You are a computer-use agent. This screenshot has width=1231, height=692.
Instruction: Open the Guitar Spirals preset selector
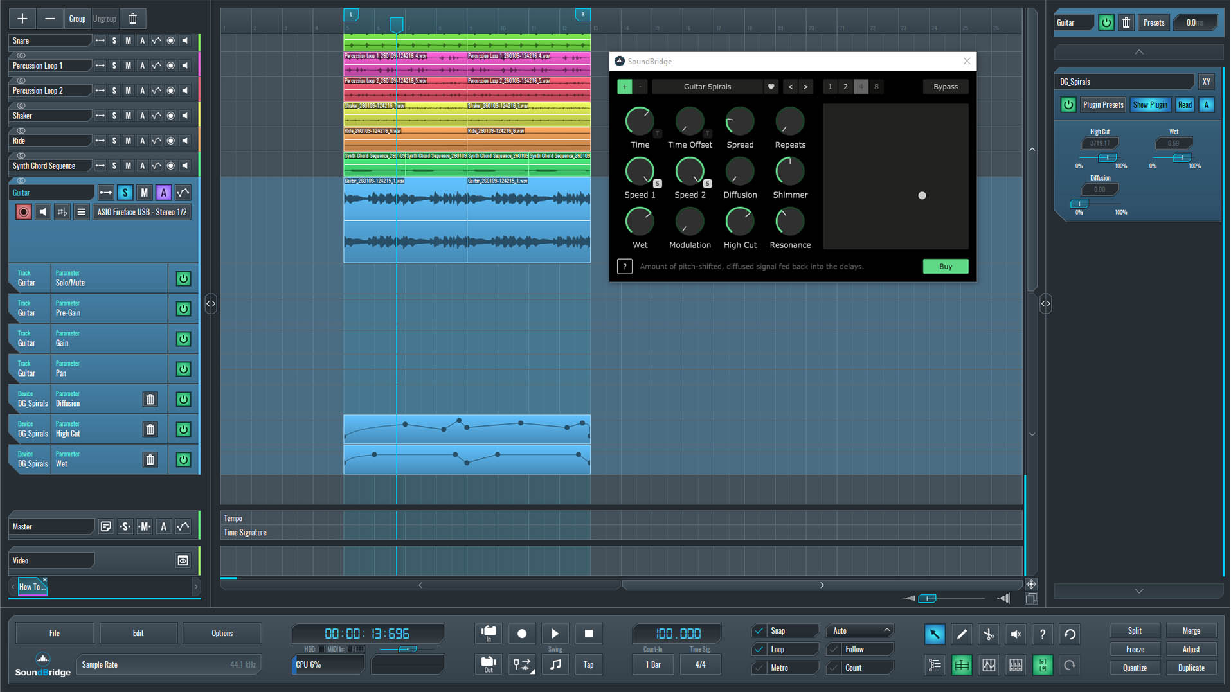tap(707, 87)
